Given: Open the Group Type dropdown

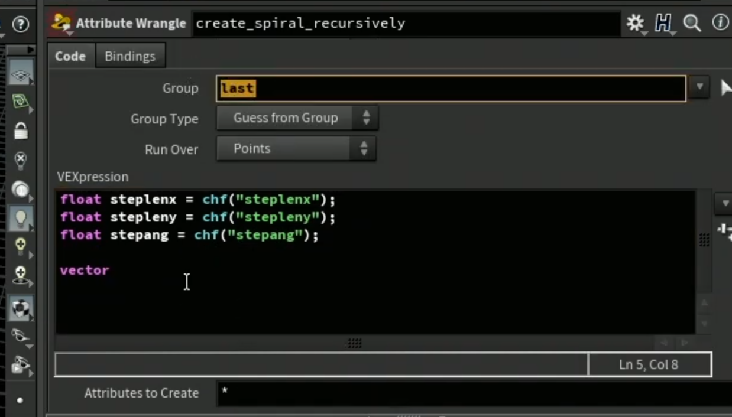Looking at the screenshot, I should click(297, 118).
